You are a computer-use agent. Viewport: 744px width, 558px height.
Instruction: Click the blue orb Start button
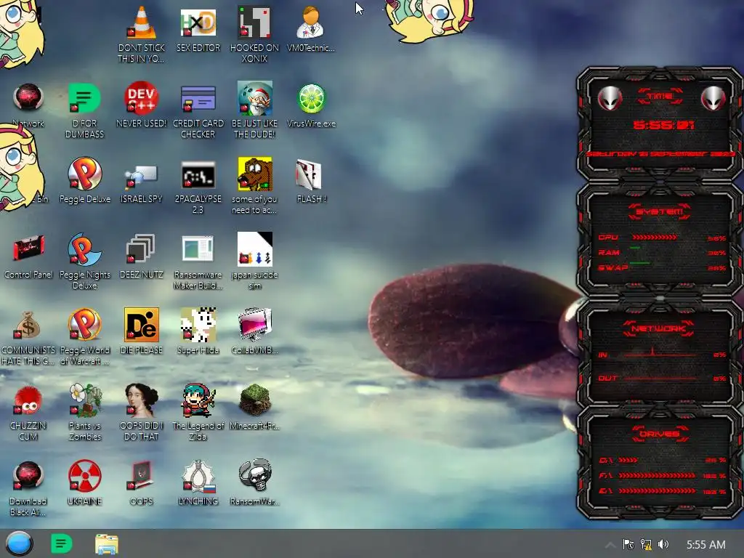pos(19,543)
